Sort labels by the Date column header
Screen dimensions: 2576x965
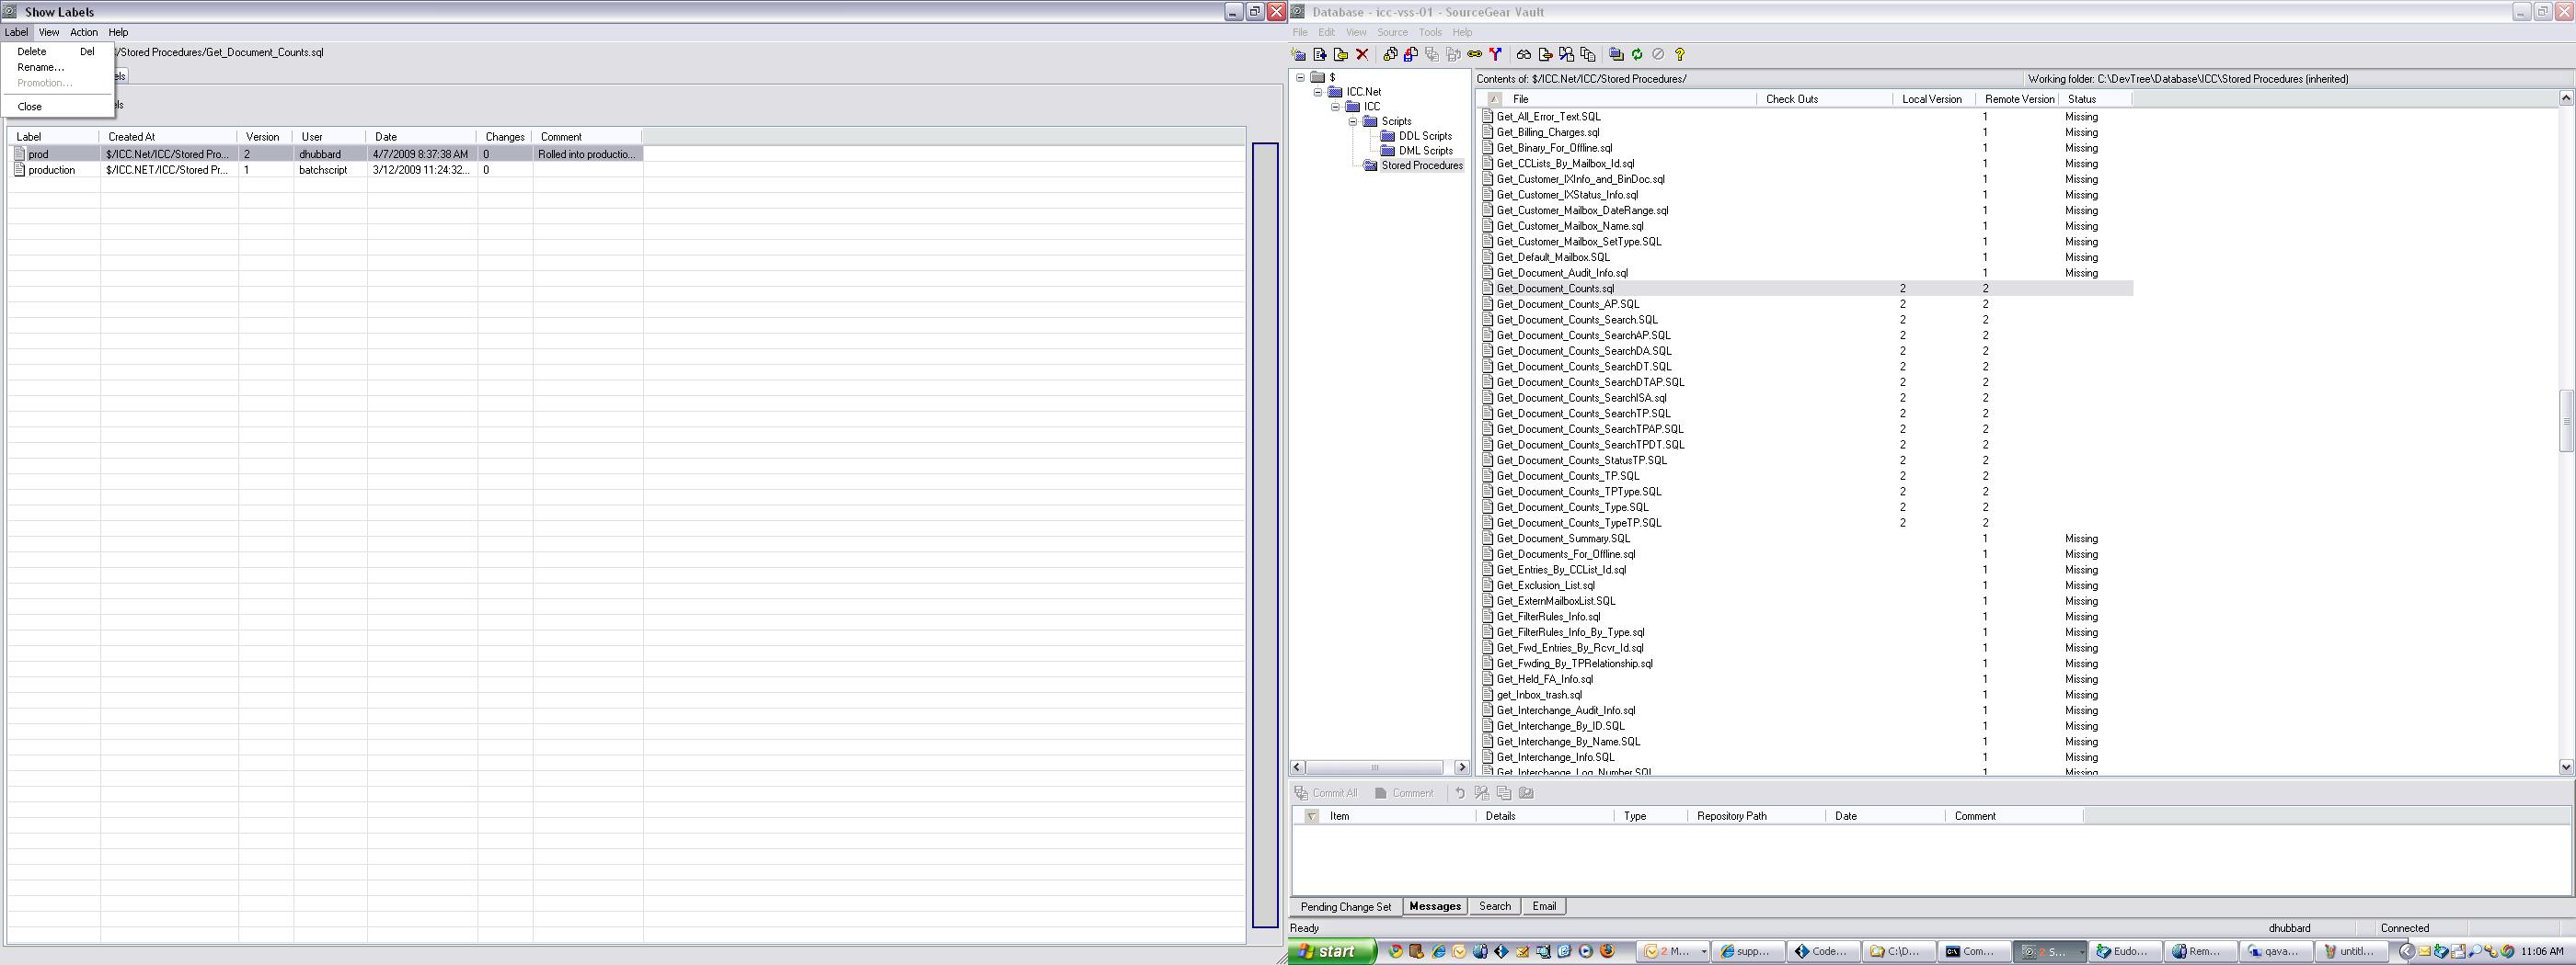coord(421,137)
